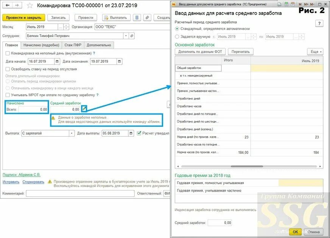
Task: Open the blue report icon next to Выплатить
Action: point(137,18)
